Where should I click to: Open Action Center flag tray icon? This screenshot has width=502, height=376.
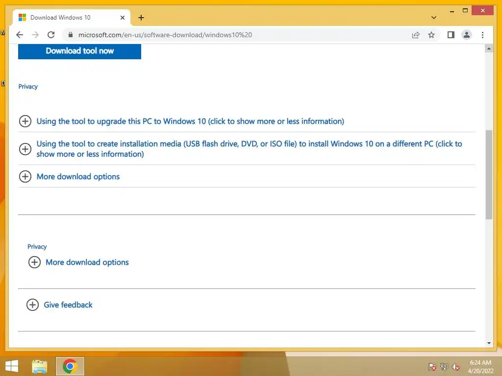coord(432,367)
